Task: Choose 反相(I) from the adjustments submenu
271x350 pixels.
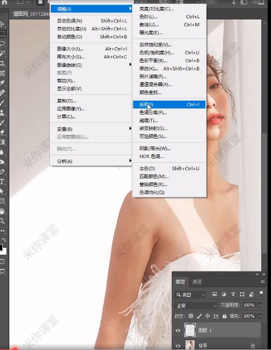Action: click(169, 104)
